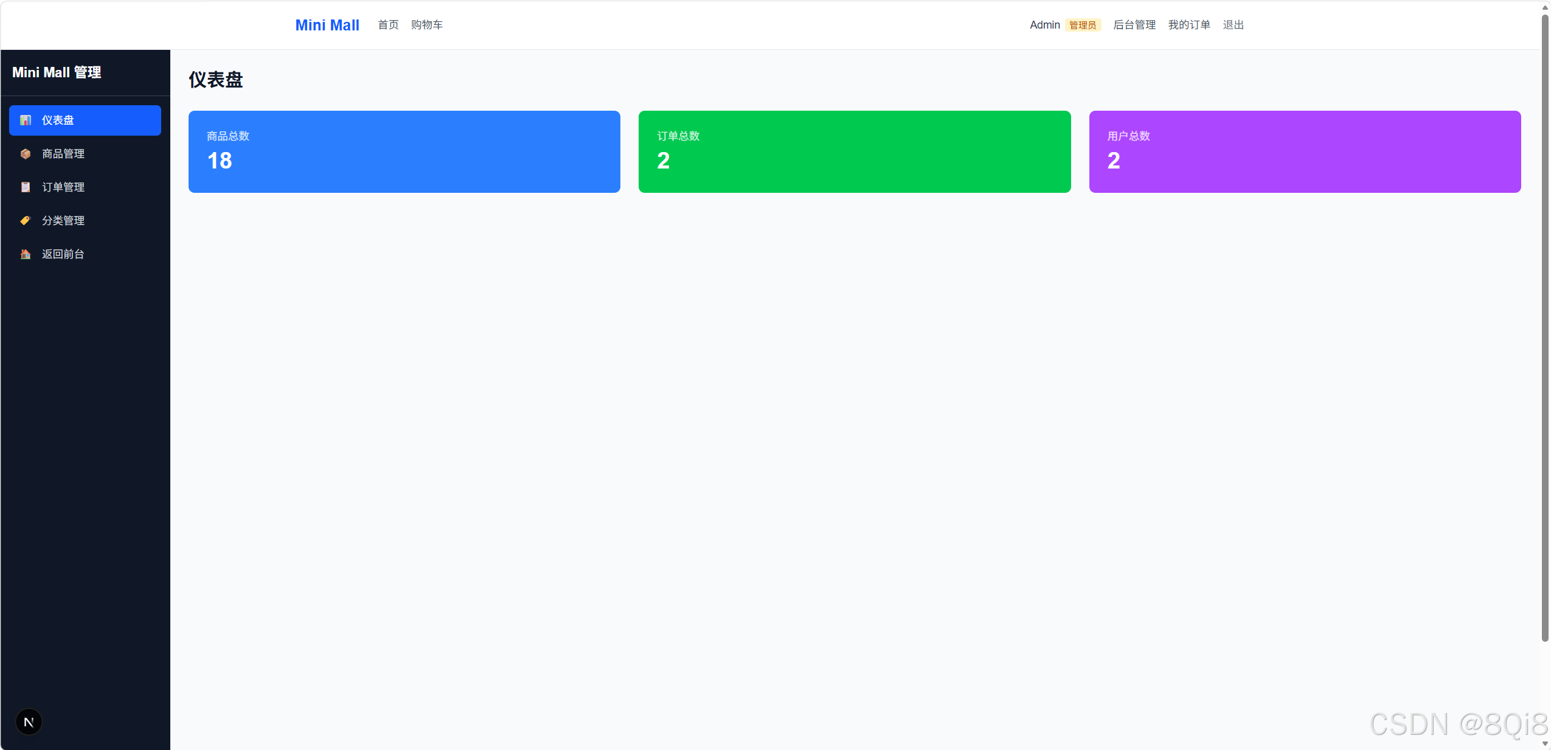Click the Mini Mall logo link
Screen dimensions: 1551x750
click(x=327, y=25)
